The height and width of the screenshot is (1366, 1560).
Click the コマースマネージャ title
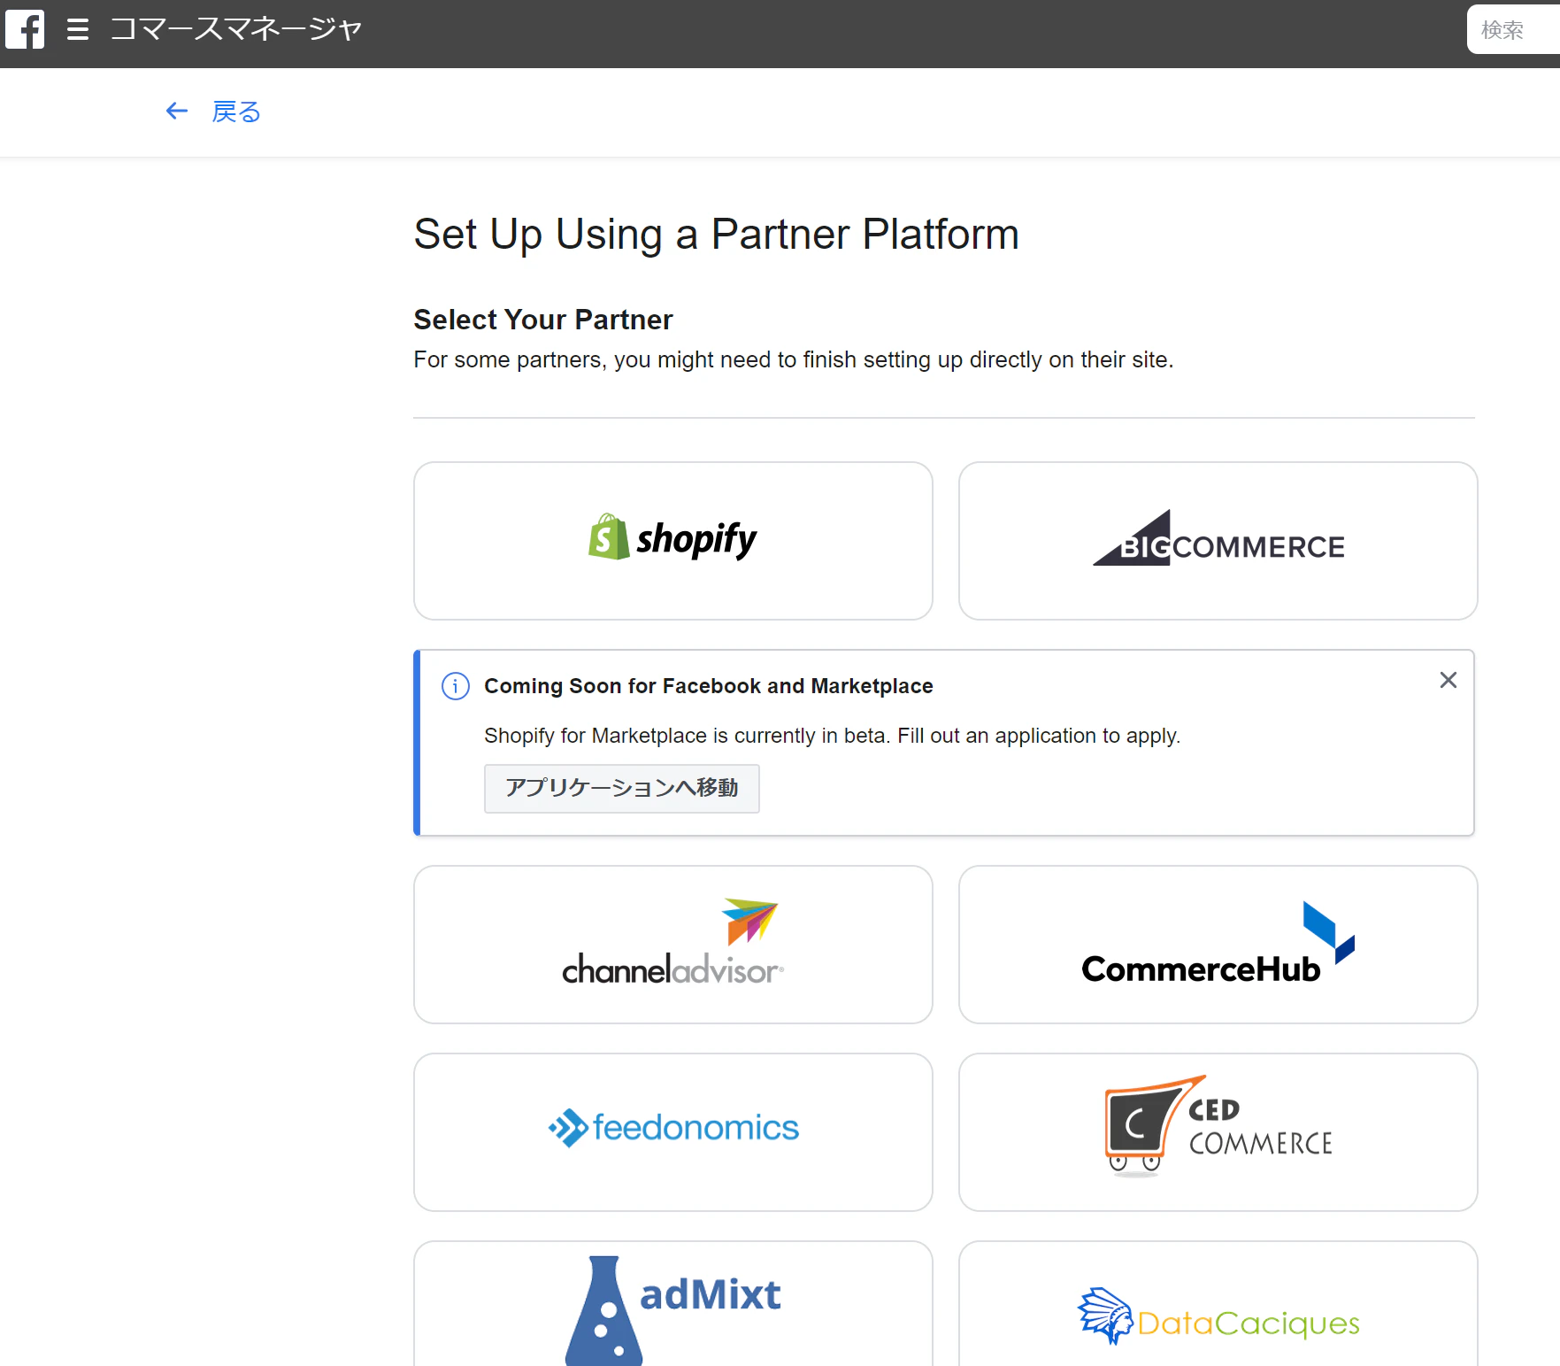coord(236,29)
